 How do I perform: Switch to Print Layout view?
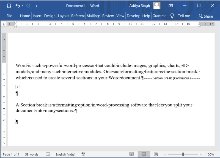[x=144, y=154]
